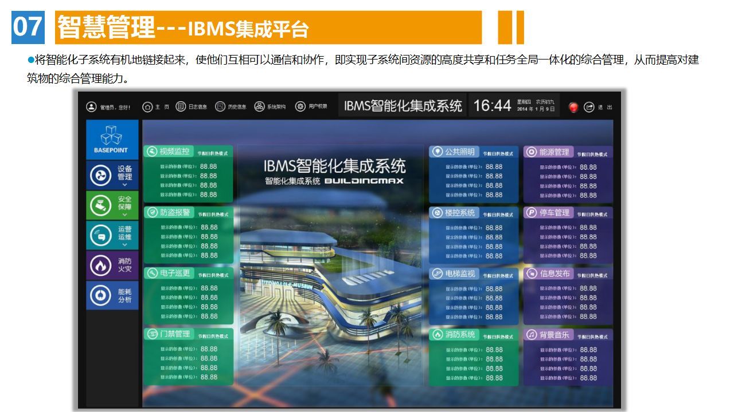Click slide number 07 badge

point(28,27)
